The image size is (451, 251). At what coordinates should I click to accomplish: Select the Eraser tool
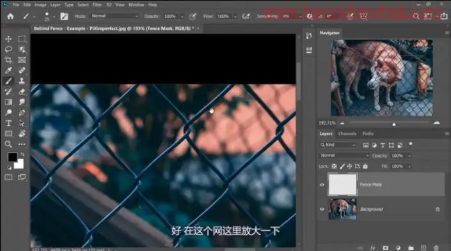[22, 91]
